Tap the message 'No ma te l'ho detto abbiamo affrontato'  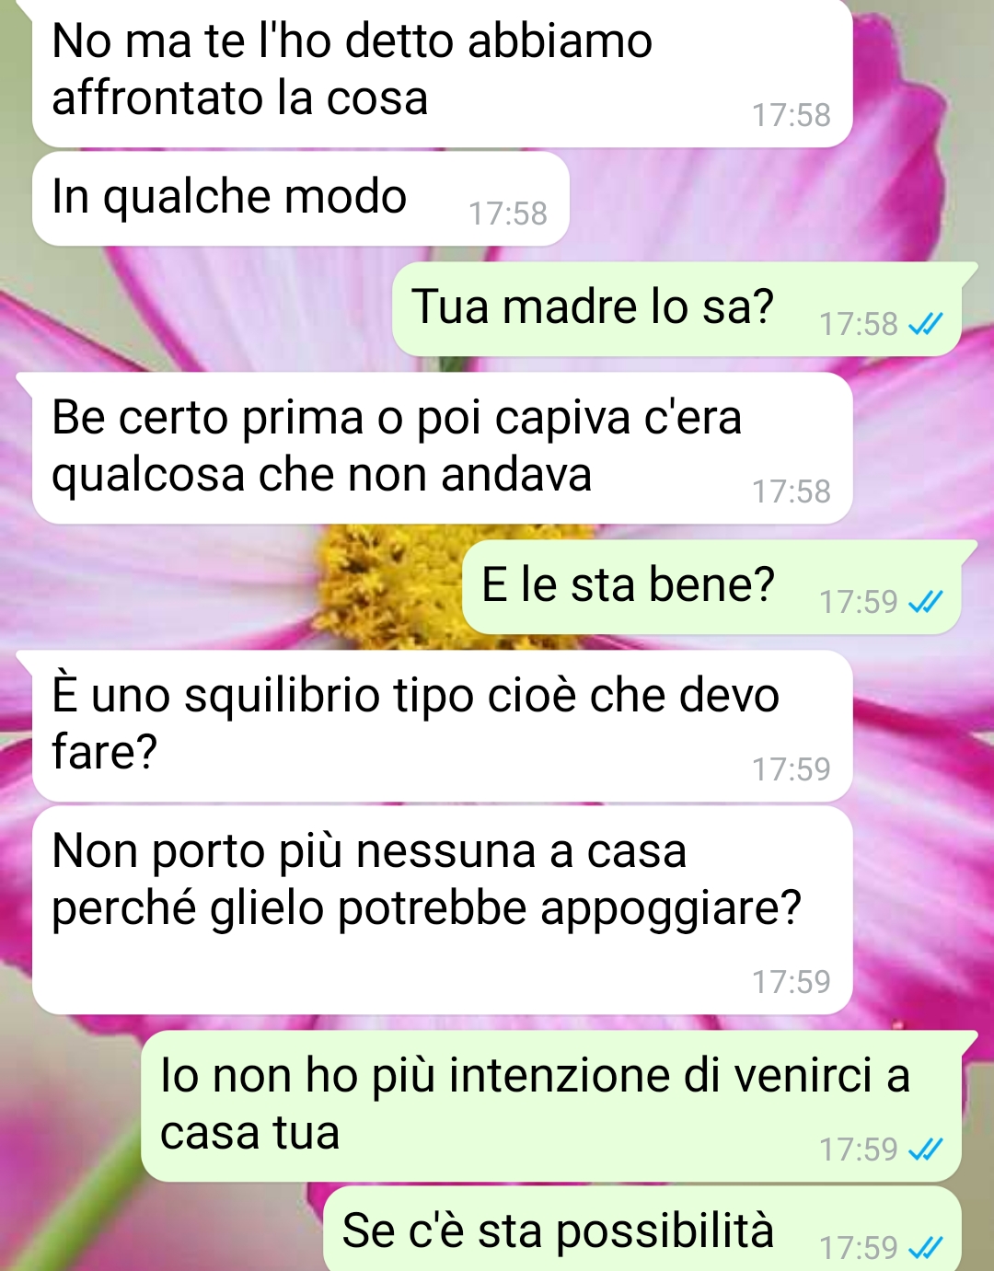443,74
